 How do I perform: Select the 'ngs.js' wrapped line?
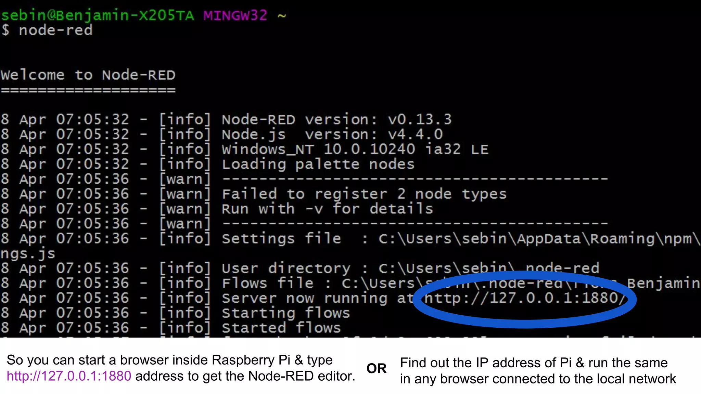(x=28, y=254)
